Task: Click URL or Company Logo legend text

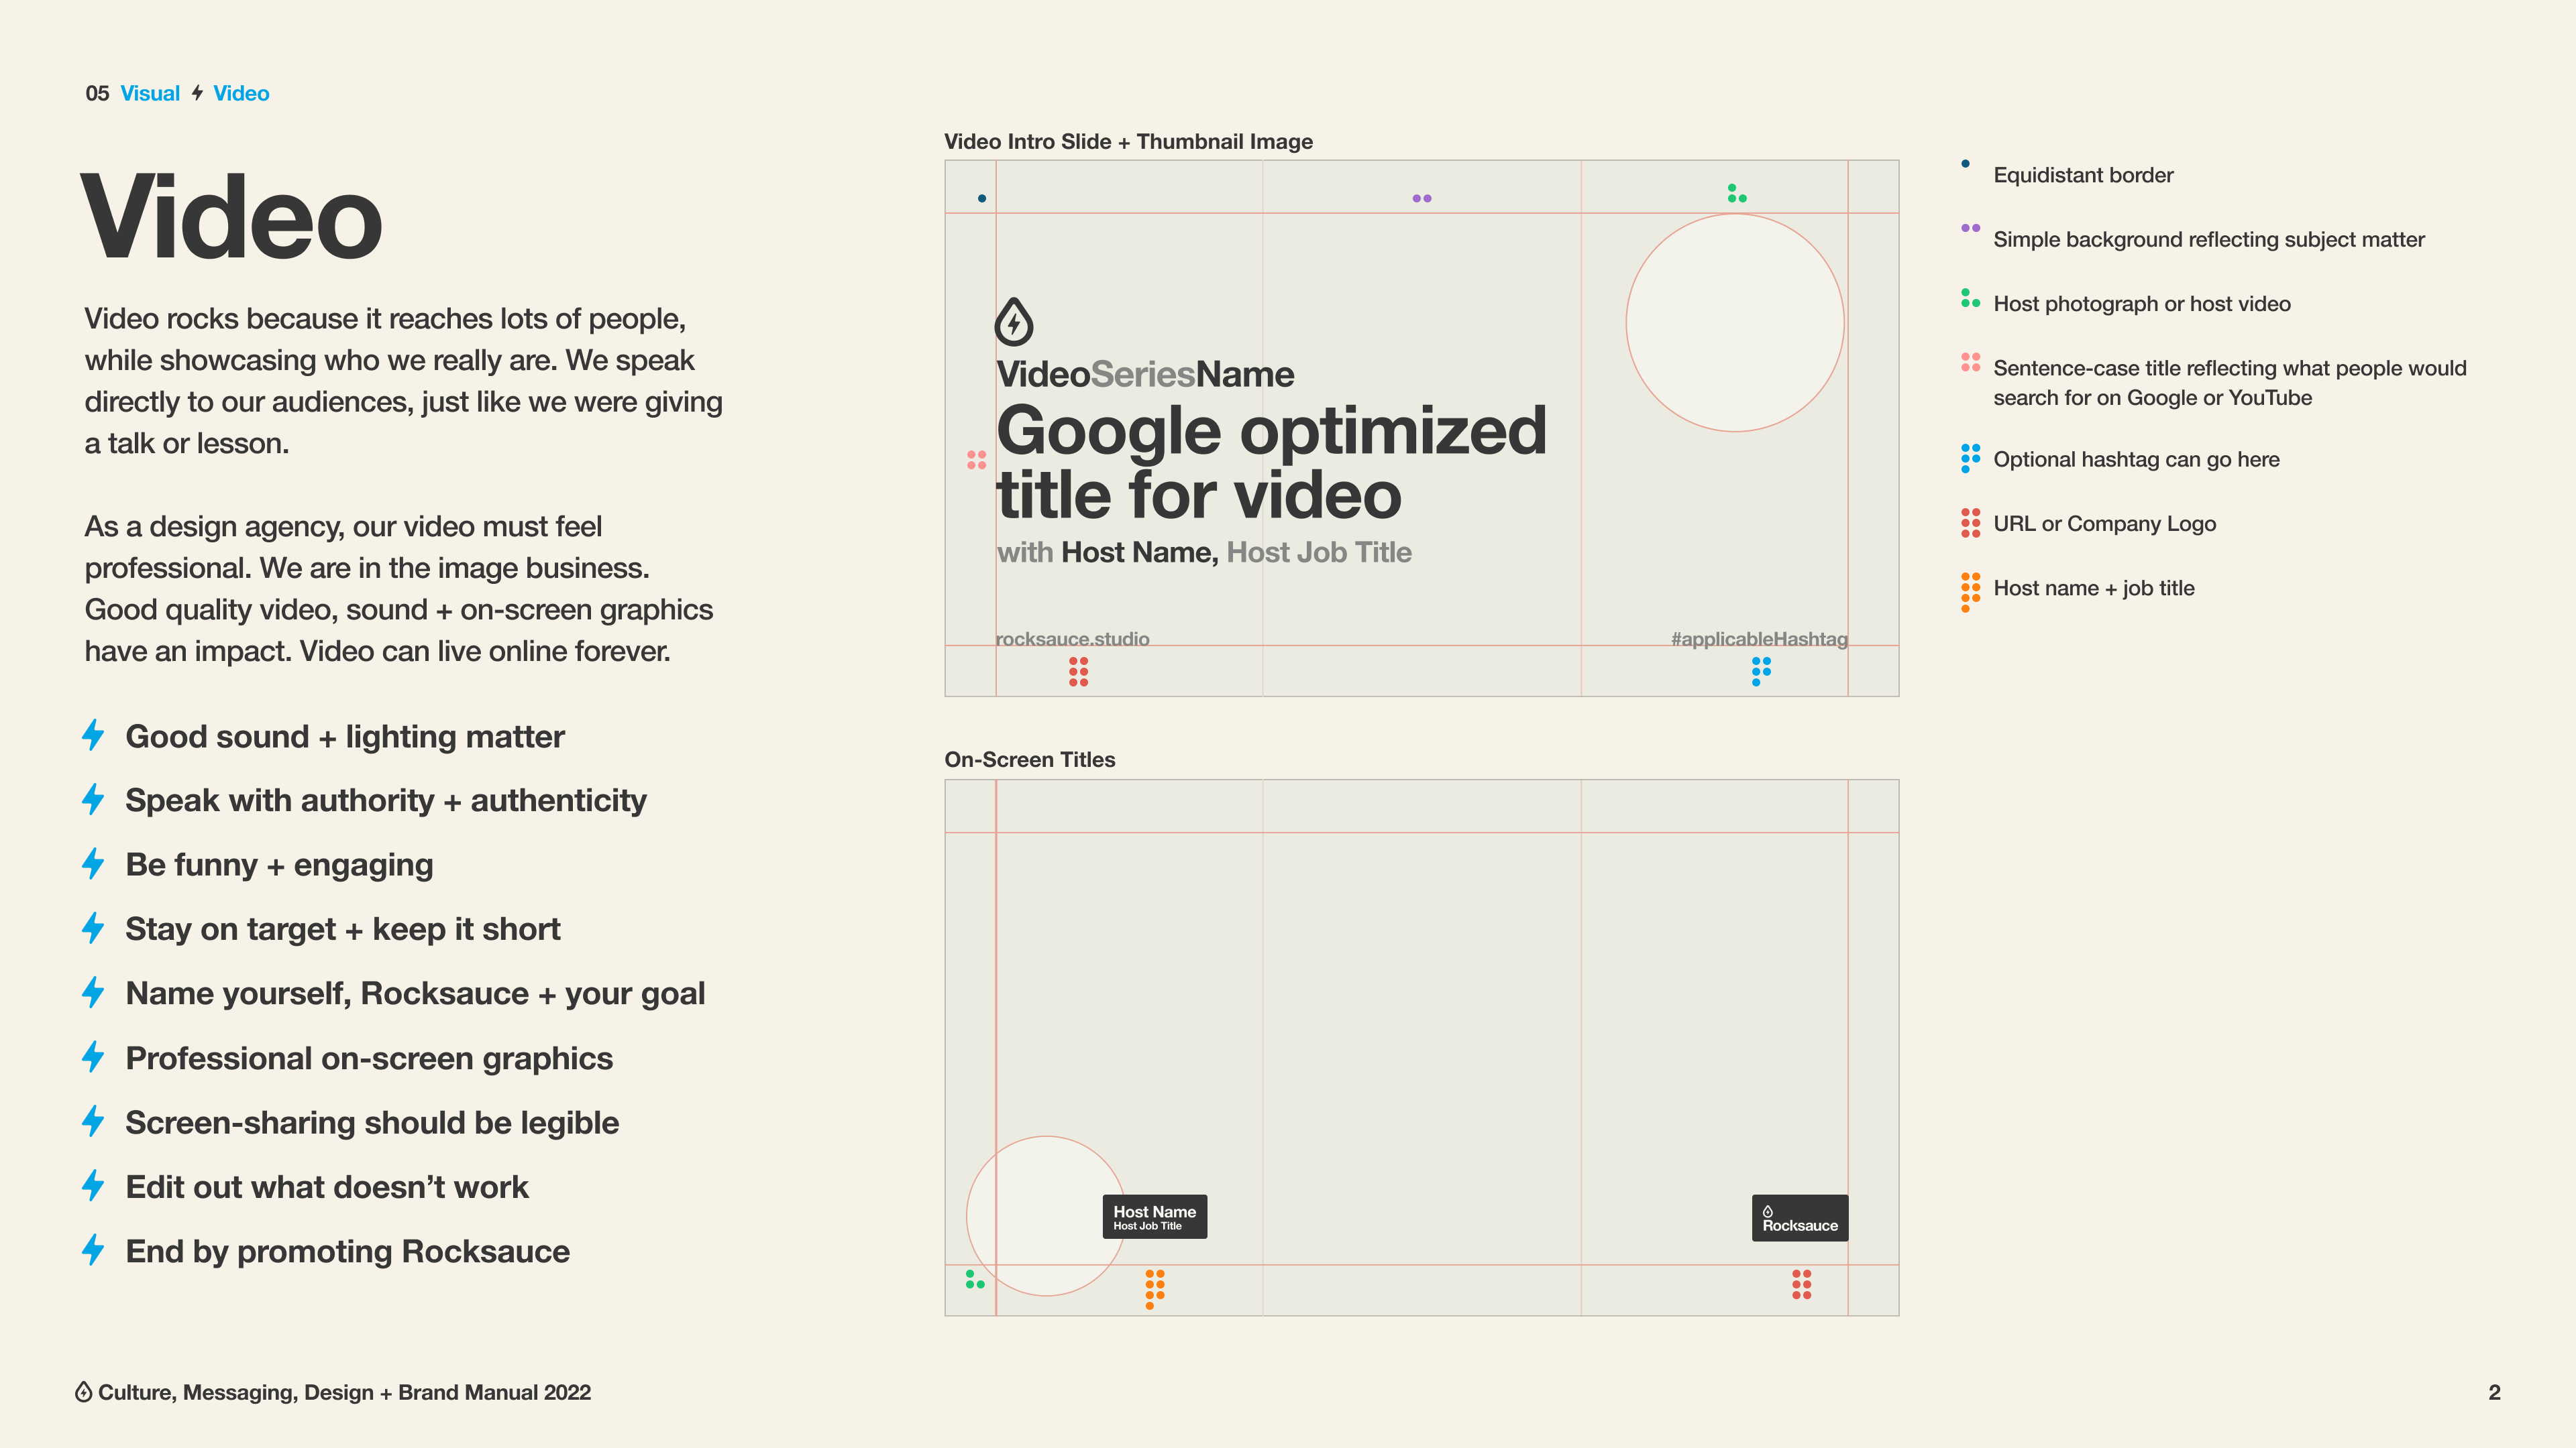Action: click(x=2105, y=524)
